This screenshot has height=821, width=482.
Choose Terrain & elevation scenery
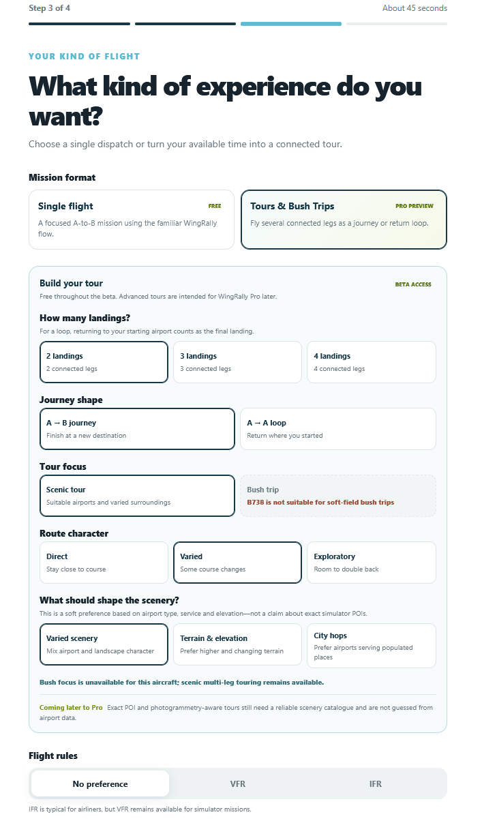[x=237, y=644]
